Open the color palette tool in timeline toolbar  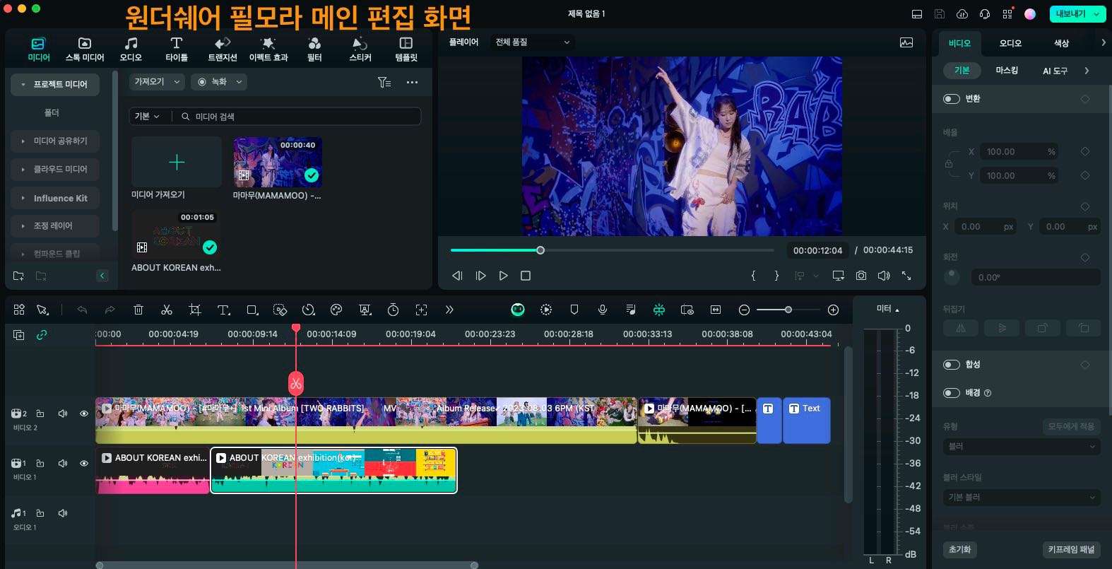pyautogui.click(x=336, y=310)
